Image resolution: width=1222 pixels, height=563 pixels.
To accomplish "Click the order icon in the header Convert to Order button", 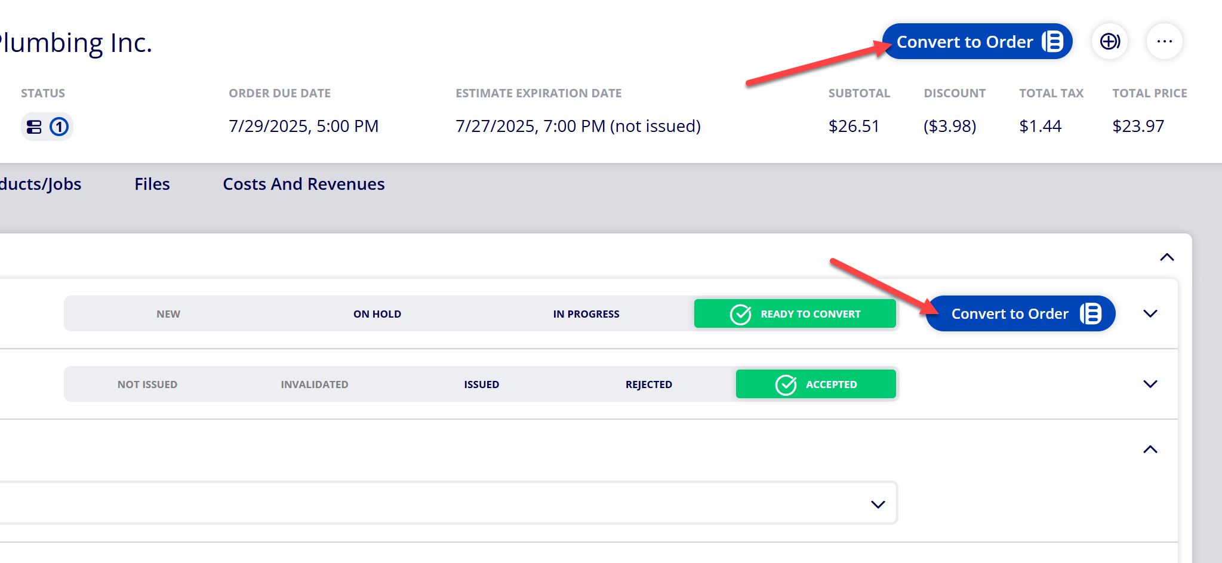I will click(x=1052, y=42).
